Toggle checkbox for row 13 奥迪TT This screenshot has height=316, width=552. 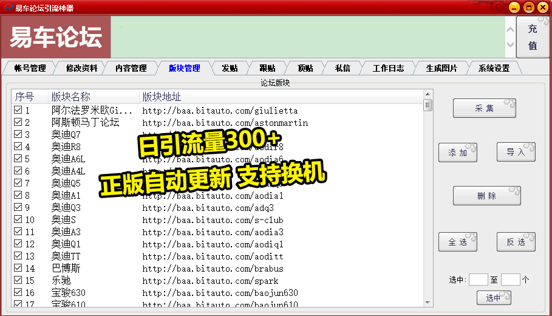point(18,256)
